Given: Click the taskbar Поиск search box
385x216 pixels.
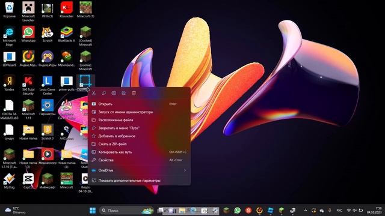Looking at the screenshot, I should click(126, 211).
